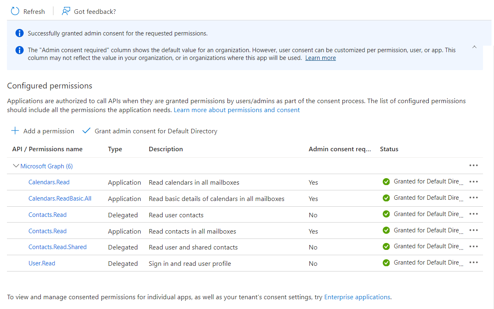Collapse the info banner with the chevron
This screenshot has height=309, width=494.
(474, 47)
